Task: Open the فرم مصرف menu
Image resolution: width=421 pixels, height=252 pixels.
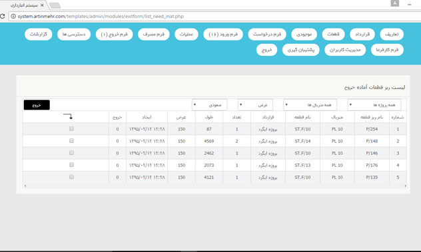Action: coord(154,35)
